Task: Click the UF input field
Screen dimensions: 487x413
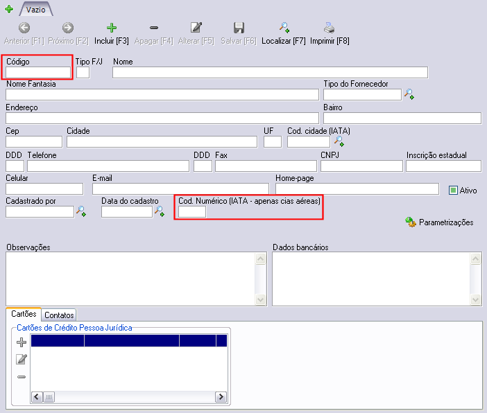Action: (273, 142)
